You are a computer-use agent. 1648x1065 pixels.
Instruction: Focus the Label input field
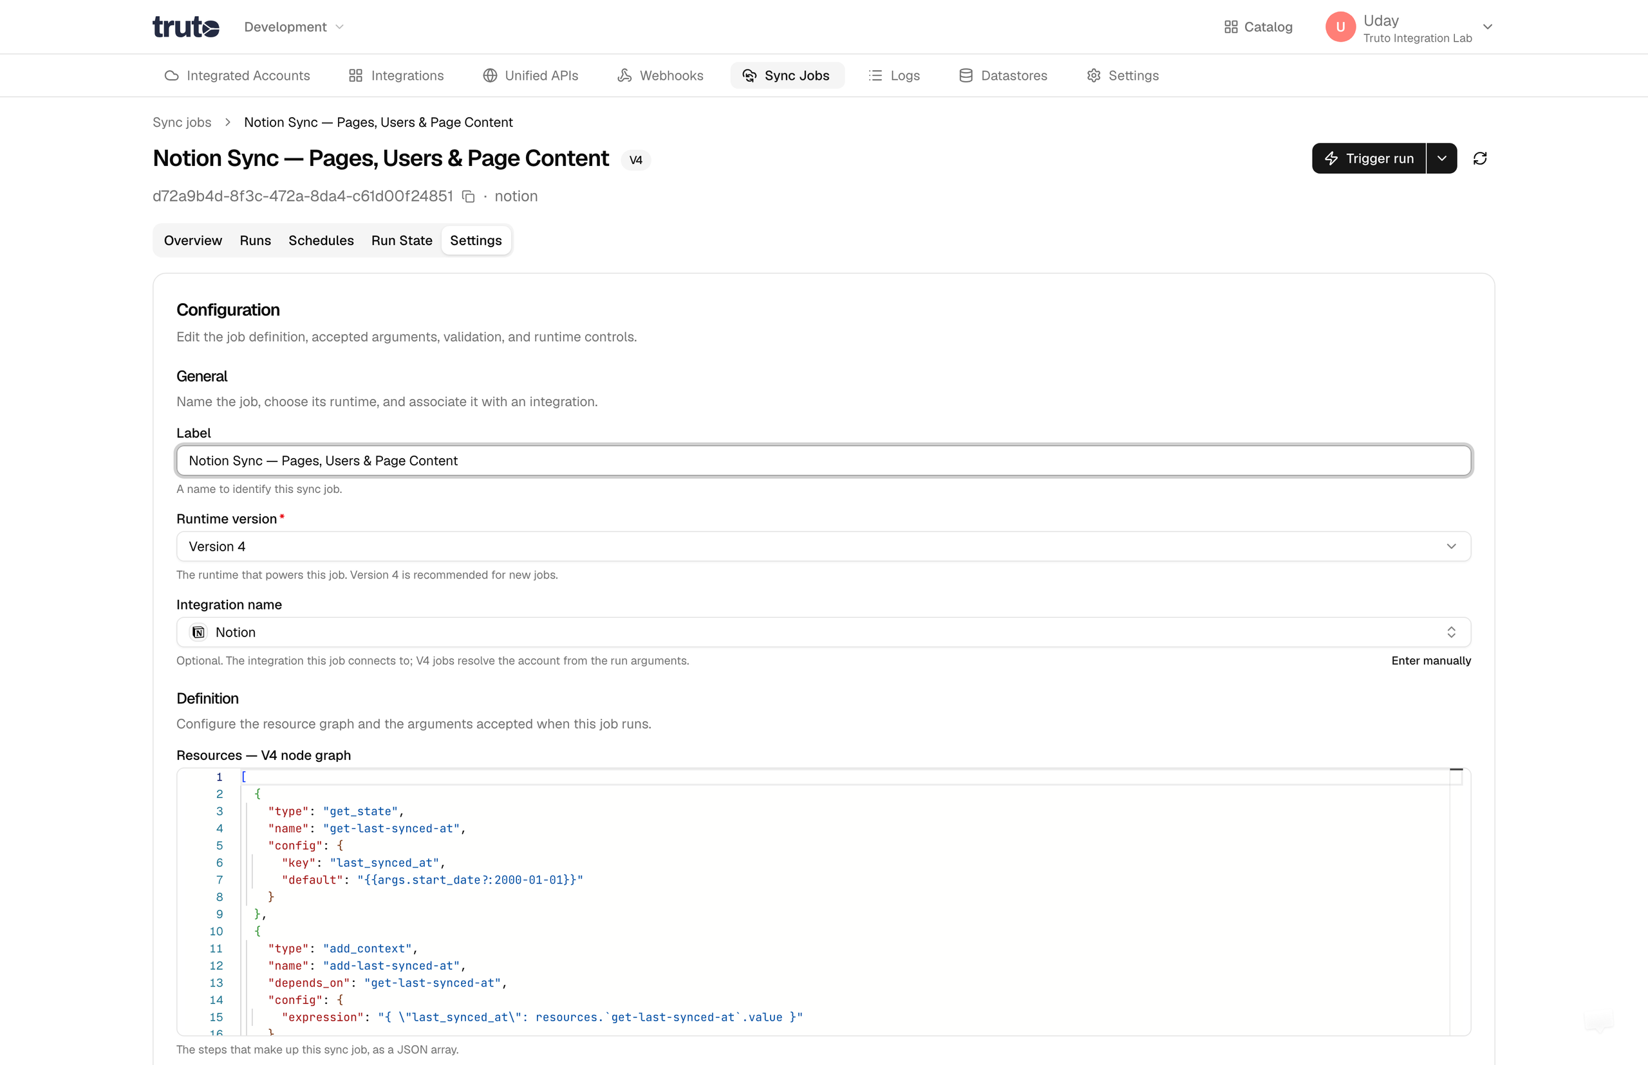pos(823,461)
